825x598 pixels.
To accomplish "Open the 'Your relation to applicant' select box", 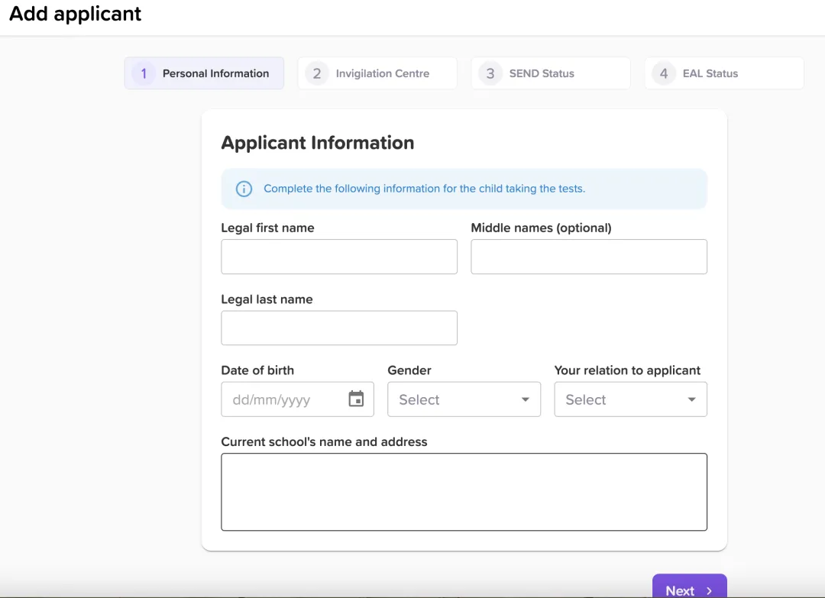I will point(630,399).
